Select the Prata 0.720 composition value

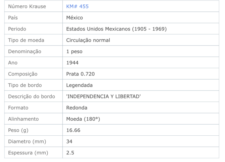(x=80, y=74)
